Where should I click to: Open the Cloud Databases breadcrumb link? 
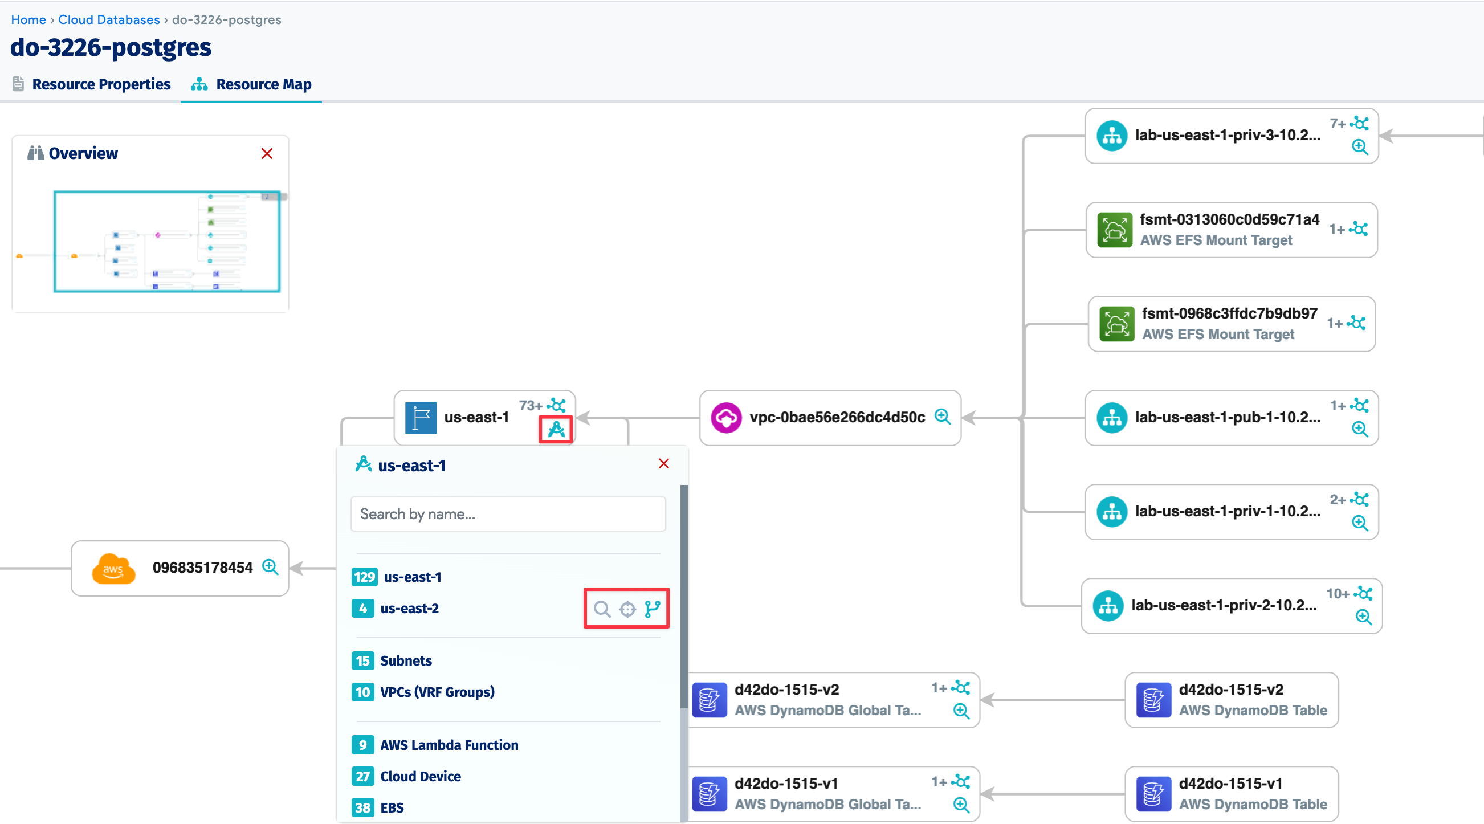coord(109,19)
